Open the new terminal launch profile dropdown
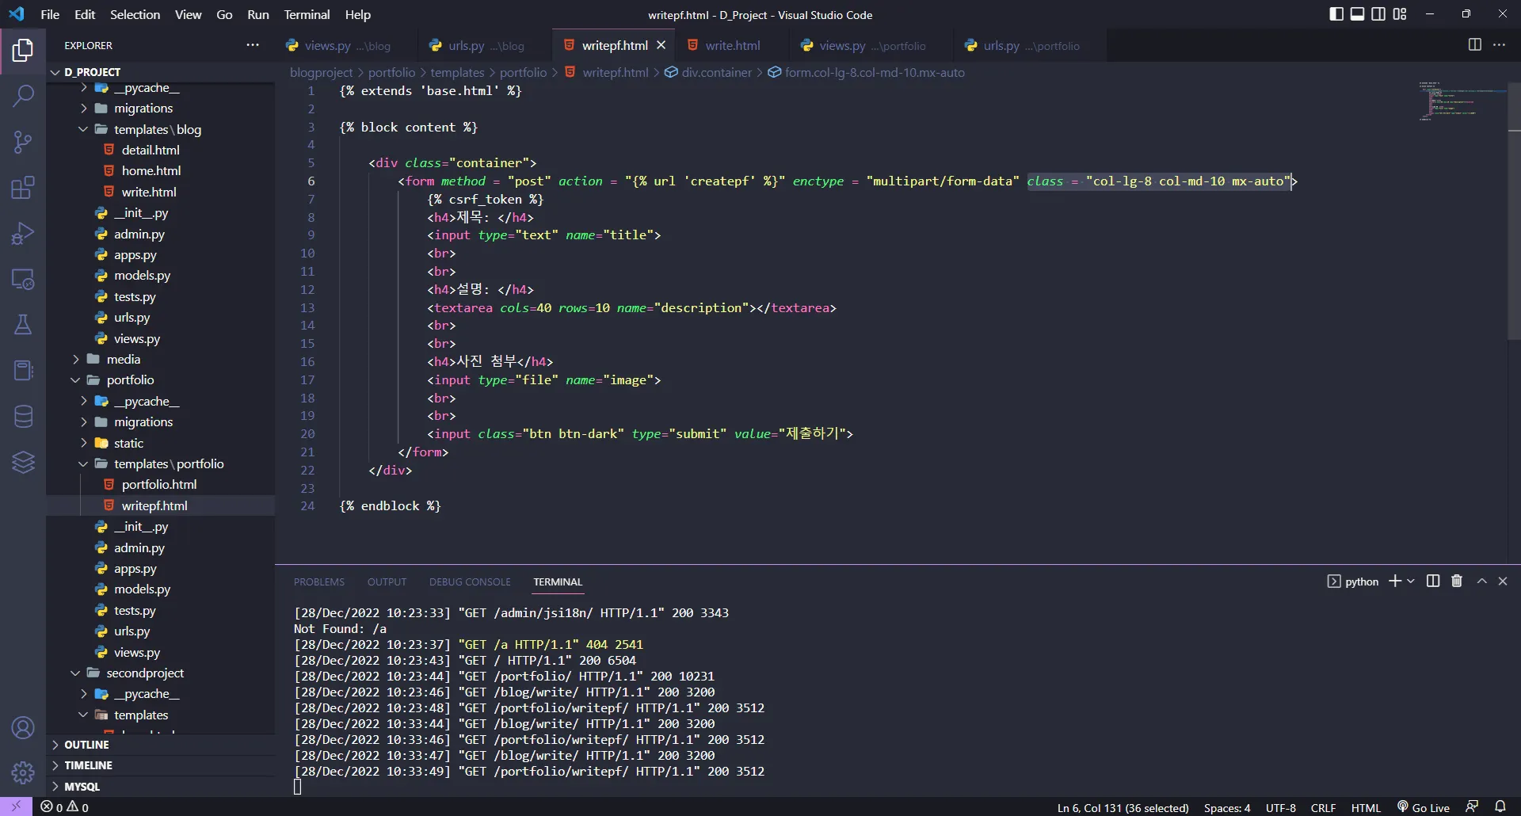This screenshot has width=1521, height=816. 1410,581
